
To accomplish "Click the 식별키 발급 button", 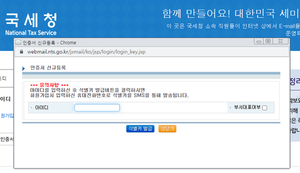I will [140, 129].
